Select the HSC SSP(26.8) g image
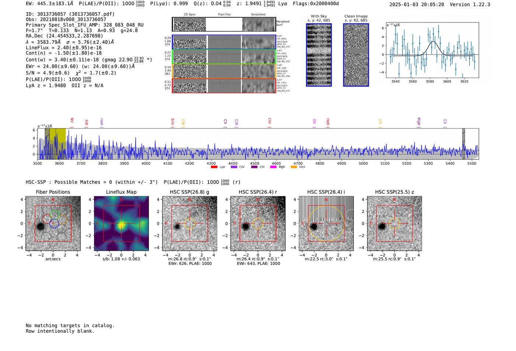 point(190,224)
